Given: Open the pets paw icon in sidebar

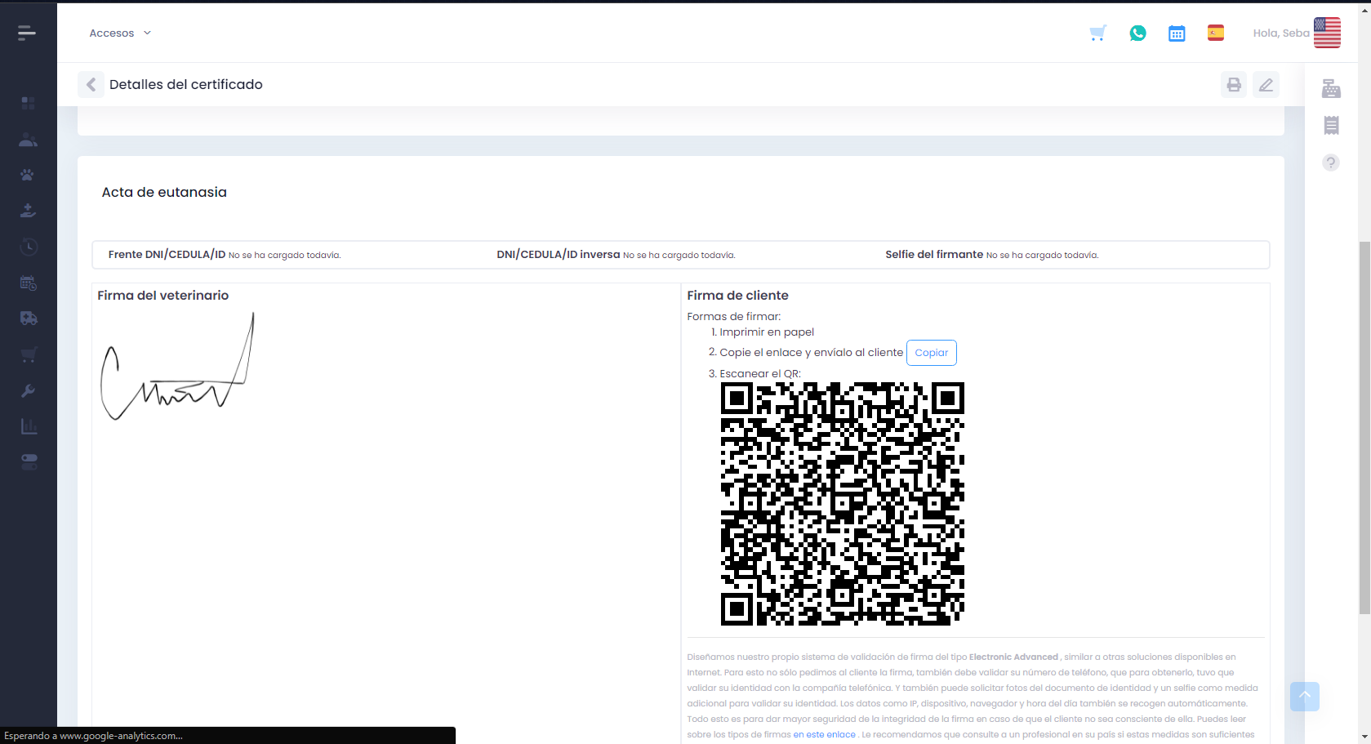Looking at the screenshot, I should click(x=28, y=175).
